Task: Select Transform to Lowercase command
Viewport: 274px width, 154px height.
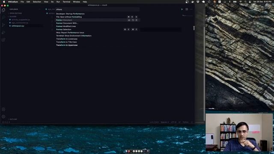Action: pyautogui.click(x=98, y=39)
